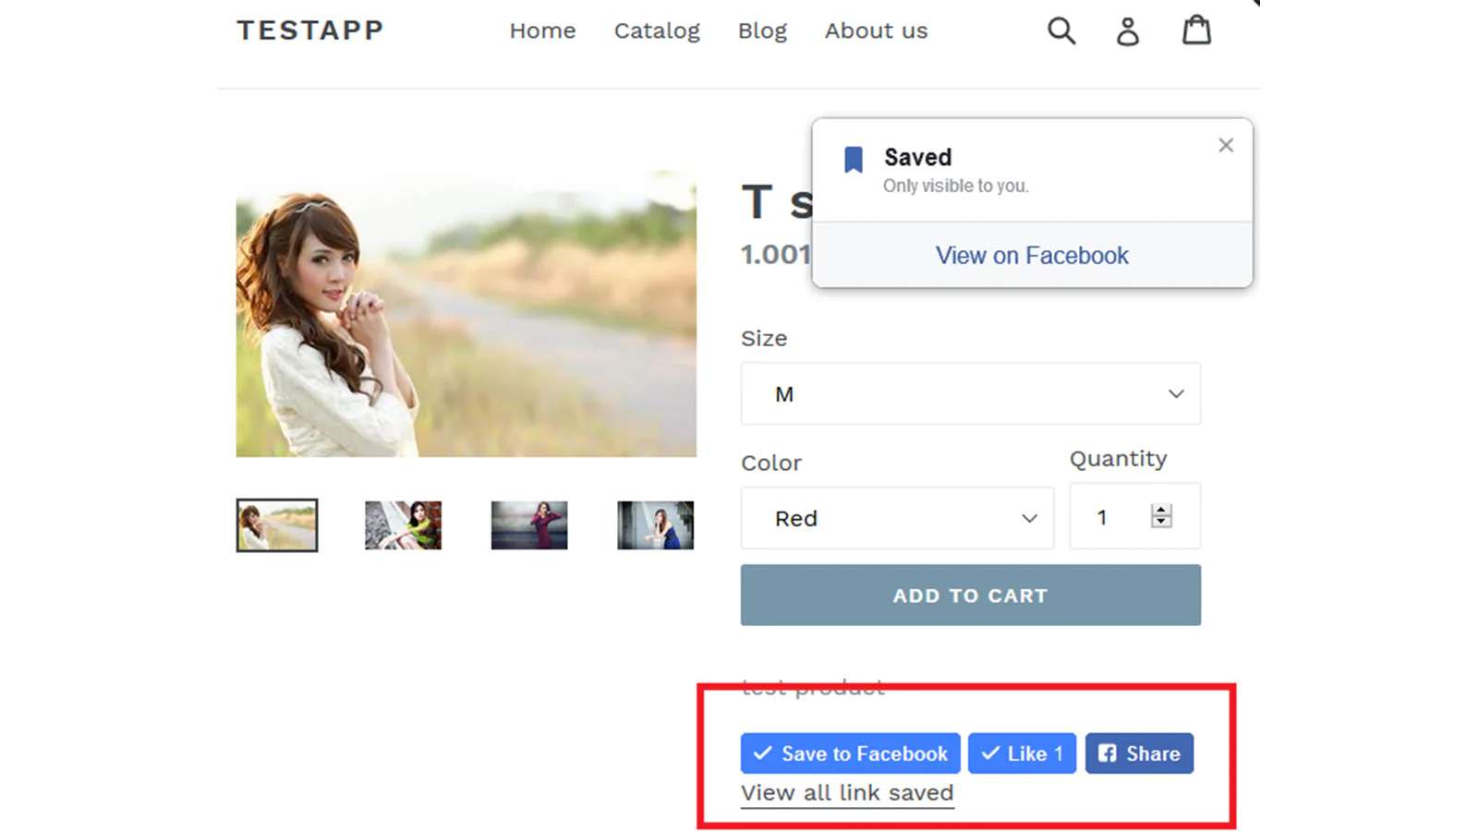Open the shopping cart bag icon

click(1196, 30)
